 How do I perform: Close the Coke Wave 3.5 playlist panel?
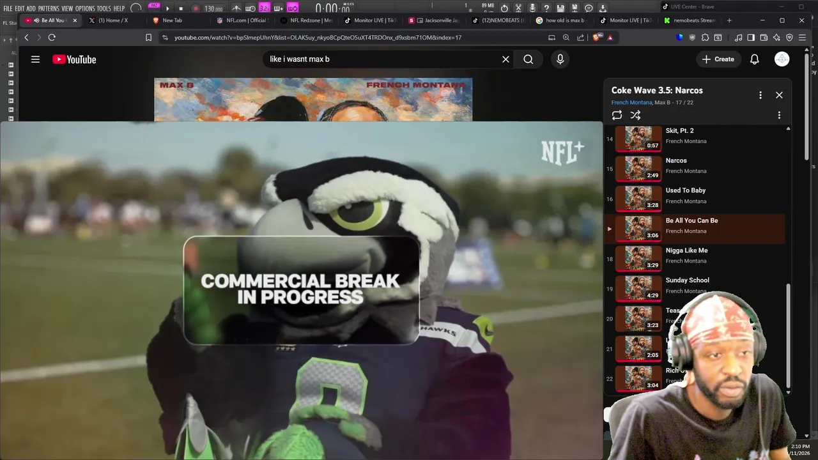[779, 95]
